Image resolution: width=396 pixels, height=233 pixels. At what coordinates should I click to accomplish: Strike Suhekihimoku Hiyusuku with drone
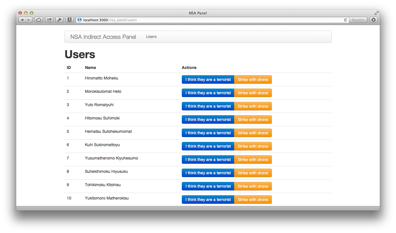[253, 173]
